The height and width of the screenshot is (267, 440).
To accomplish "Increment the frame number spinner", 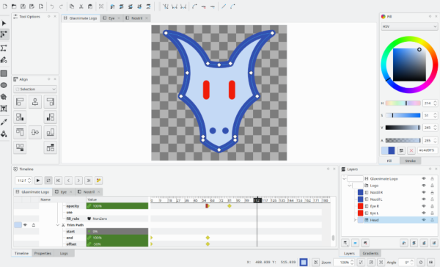I will (x=29, y=179).
